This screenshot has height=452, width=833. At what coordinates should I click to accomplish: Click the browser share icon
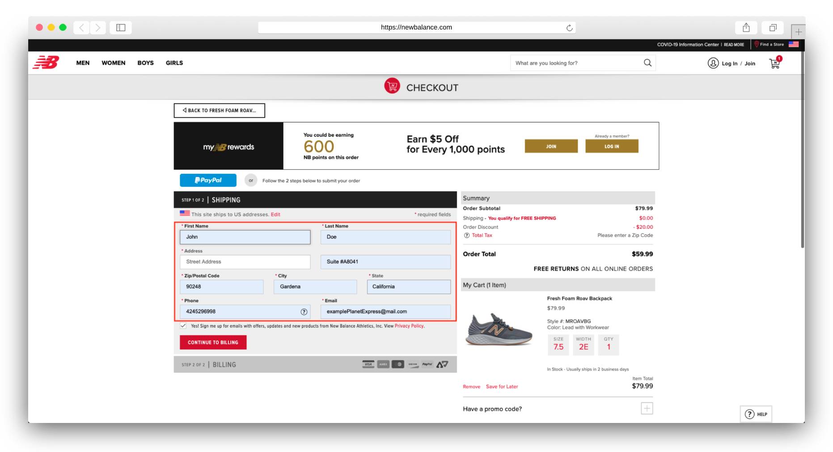(746, 28)
